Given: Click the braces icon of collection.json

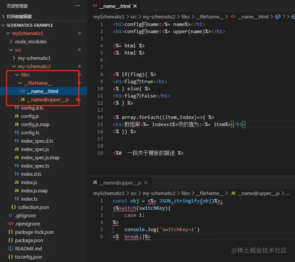Looking at the screenshot, I should [x=14, y=207].
